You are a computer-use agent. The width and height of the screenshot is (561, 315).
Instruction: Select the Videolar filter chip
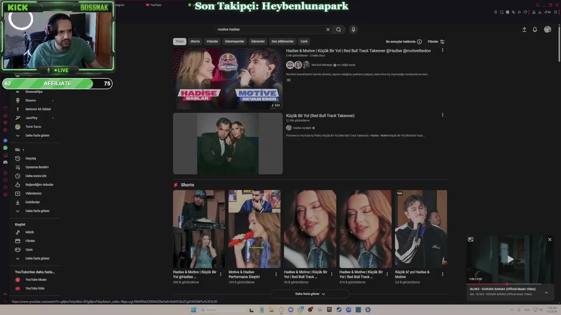pos(212,42)
